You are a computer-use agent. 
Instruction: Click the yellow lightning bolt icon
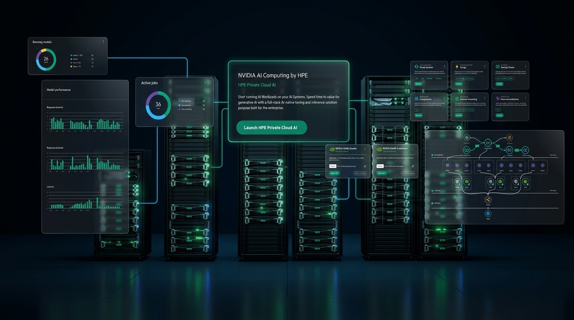click(457, 67)
